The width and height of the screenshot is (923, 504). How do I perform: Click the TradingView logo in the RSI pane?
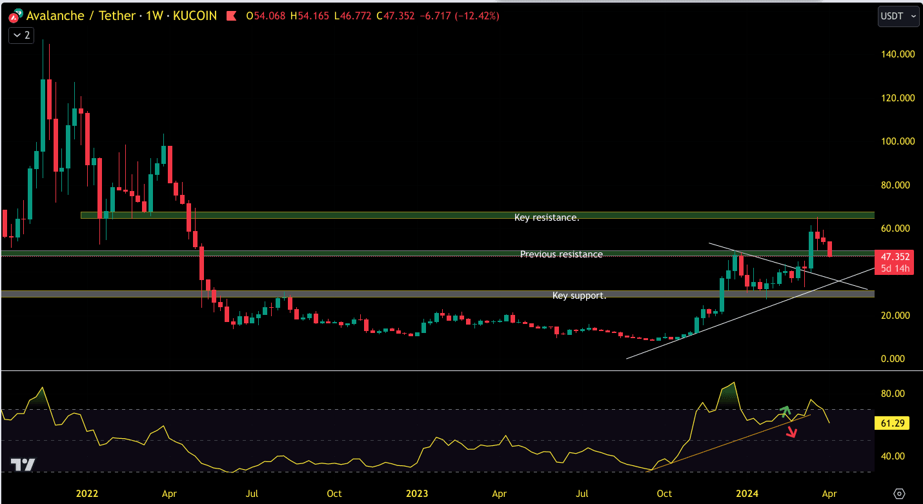tap(23, 464)
